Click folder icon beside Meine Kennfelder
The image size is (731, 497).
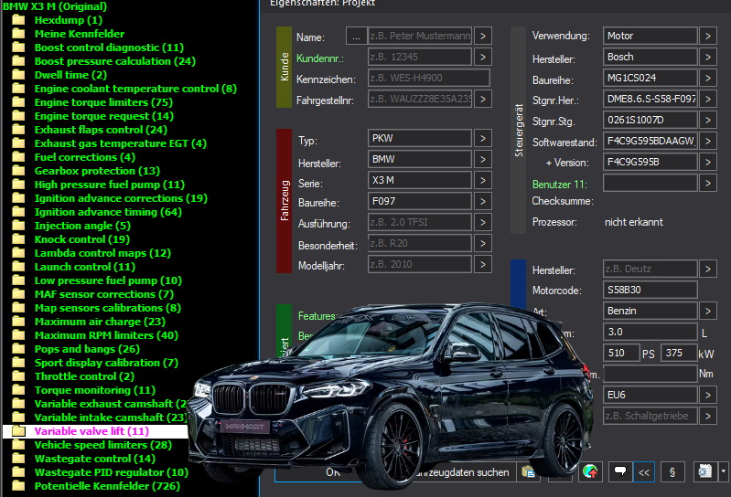(18, 34)
